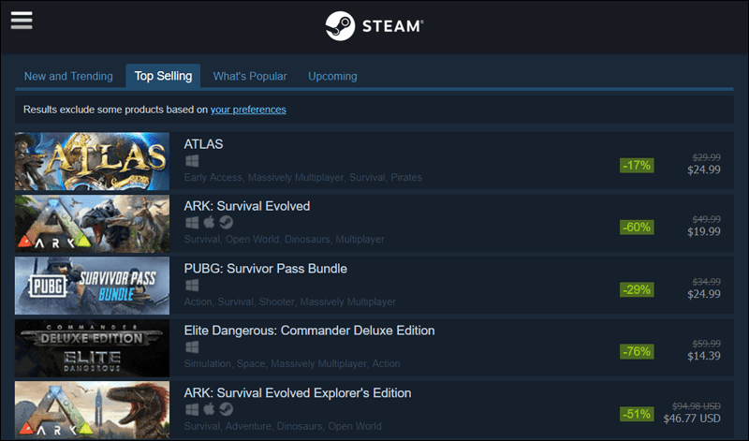The width and height of the screenshot is (749, 441).
Task: Open Elite Dangerous: Commander Deluxe Edition title
Action: (x=309, y=331)
